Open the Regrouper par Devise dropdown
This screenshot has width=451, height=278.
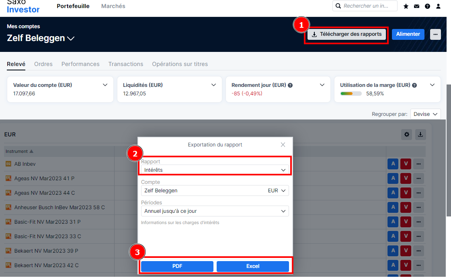coord(425,114)
